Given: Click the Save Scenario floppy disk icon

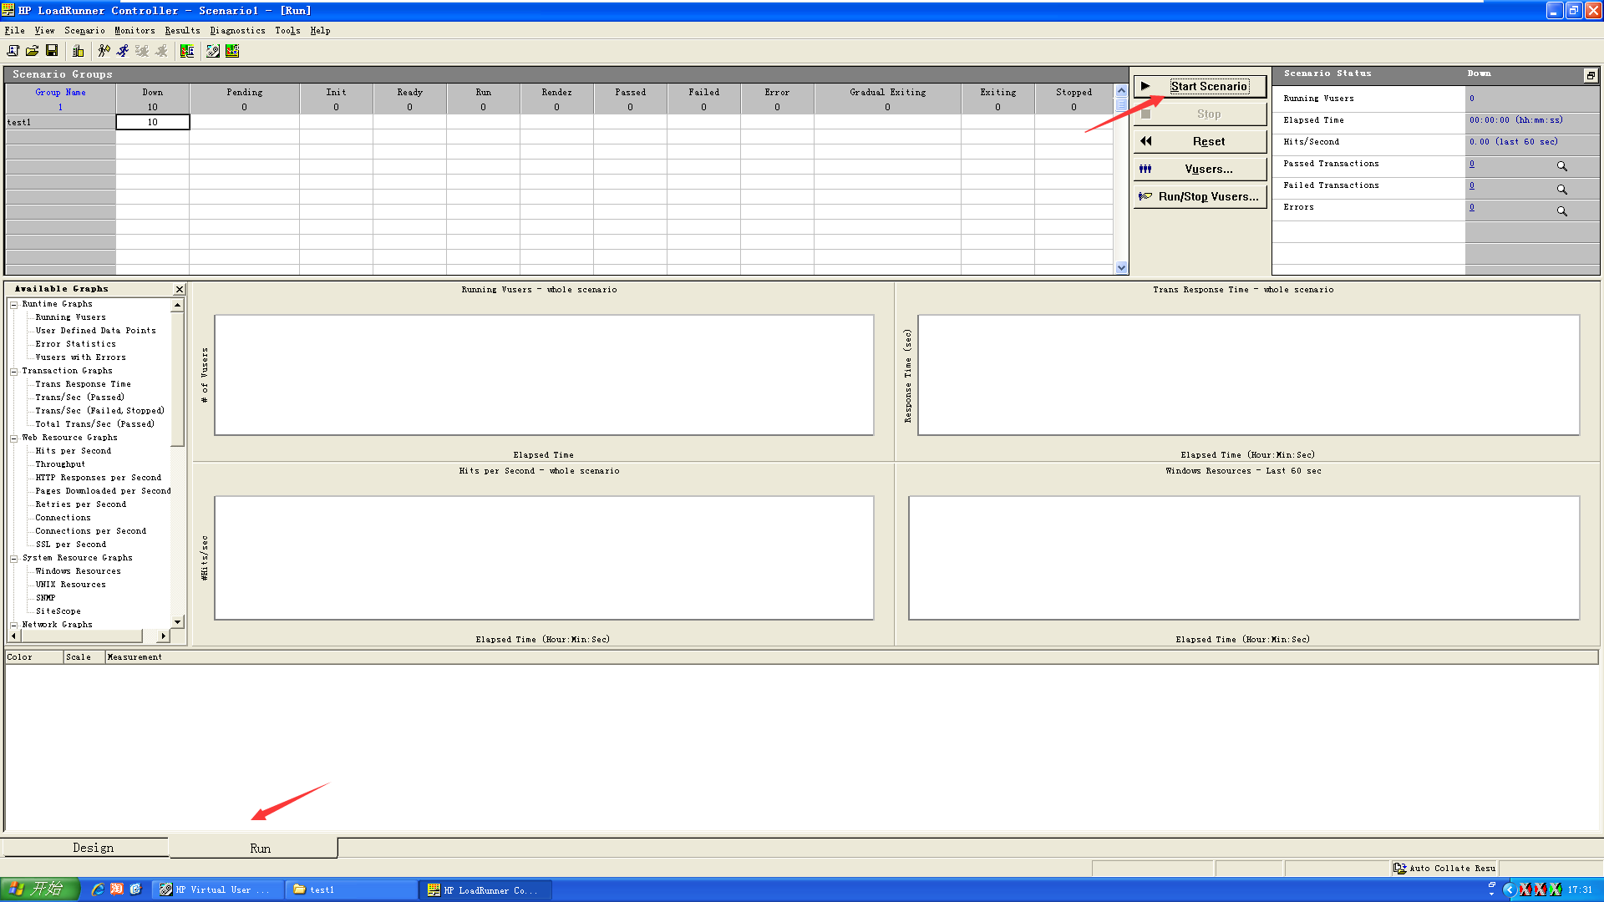Looking at the screenshot, I should pyautogui.click(x=52, y=51).
